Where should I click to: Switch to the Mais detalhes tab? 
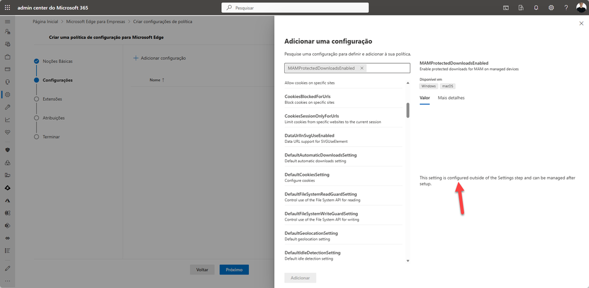[x=451, y=98]
